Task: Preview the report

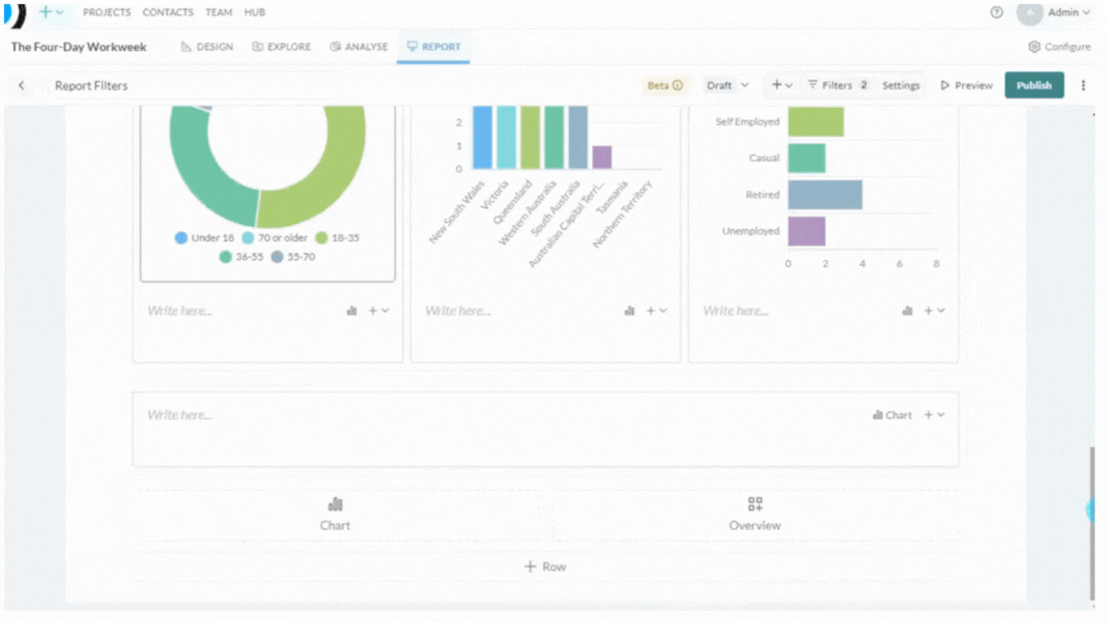Action: coord(966,86)
